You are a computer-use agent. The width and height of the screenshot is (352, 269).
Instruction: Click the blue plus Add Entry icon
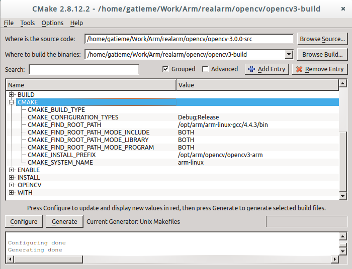pyautogui.click(x=251, y=69)
